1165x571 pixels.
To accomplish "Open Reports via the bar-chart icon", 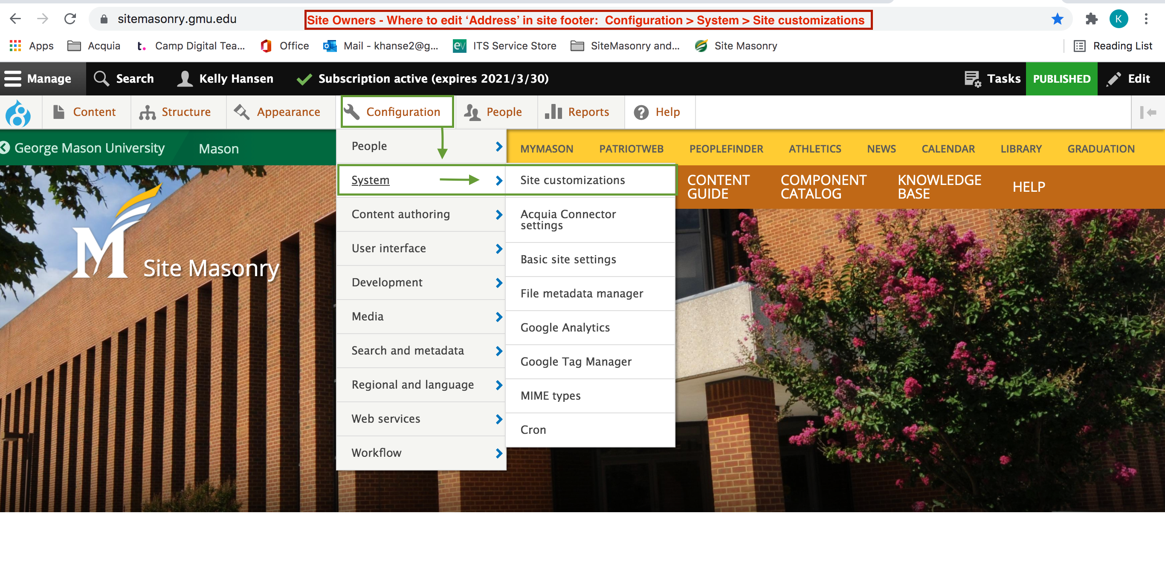I will (554, 112).
